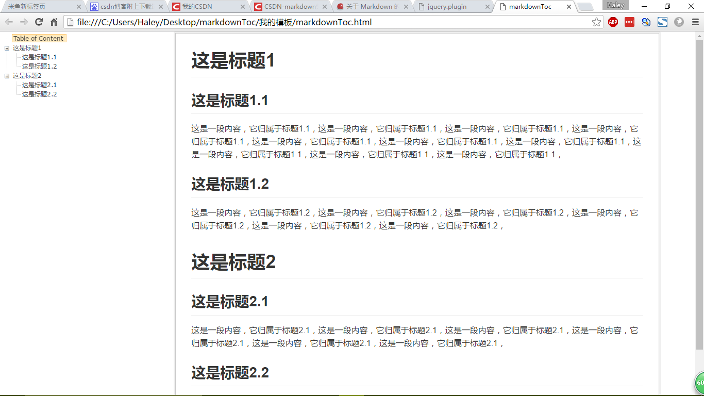Close the 米鱼新标签页 tab
The height and width of the screenshot is (396, 704).
click(79, 7)
